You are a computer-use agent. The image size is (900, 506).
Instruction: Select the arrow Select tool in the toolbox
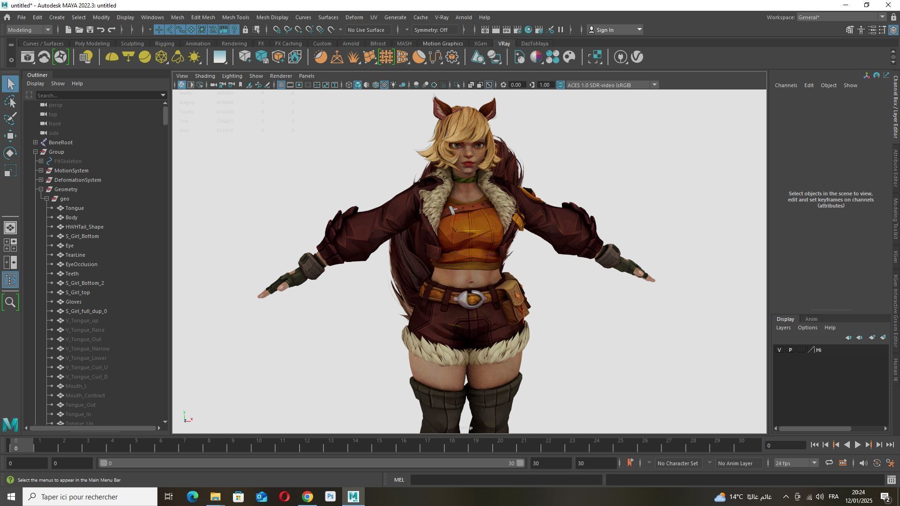[x=10, y=84]
